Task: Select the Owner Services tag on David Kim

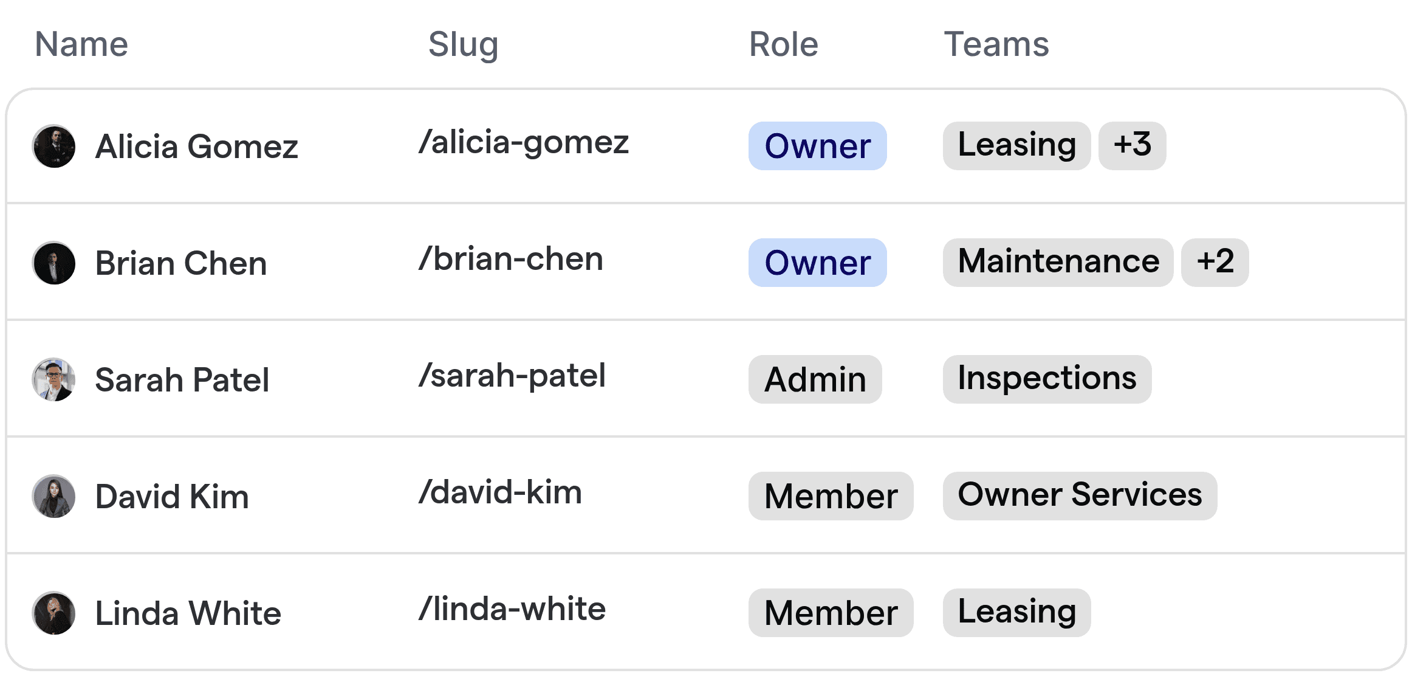Action: point(1080,495)
